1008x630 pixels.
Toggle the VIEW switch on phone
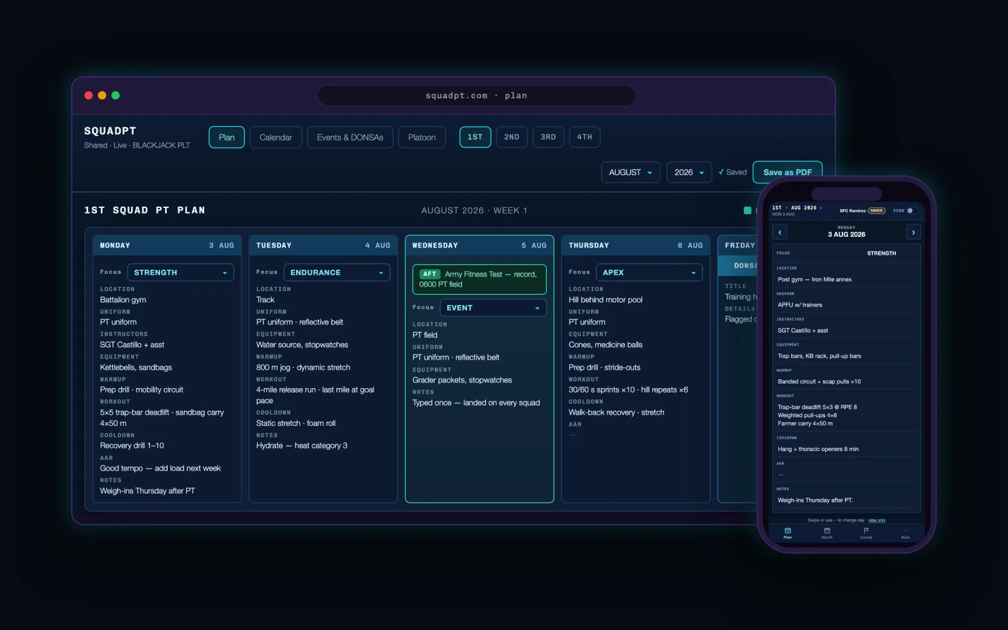point(912,210)
